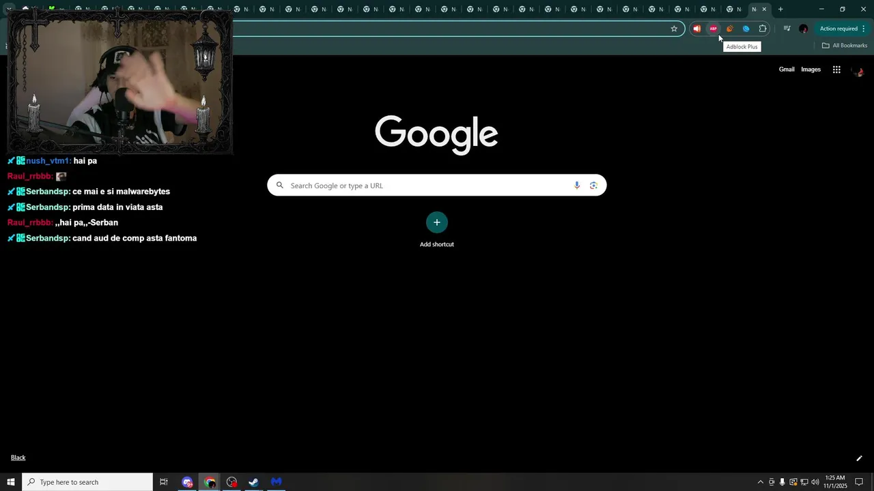Viewport: 874px width, 491px height.
Task: Click the orange plug extension icon
Action: 729,29
